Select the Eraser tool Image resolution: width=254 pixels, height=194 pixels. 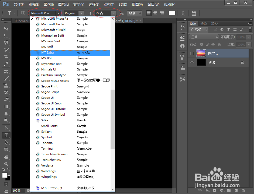[6, 100]
